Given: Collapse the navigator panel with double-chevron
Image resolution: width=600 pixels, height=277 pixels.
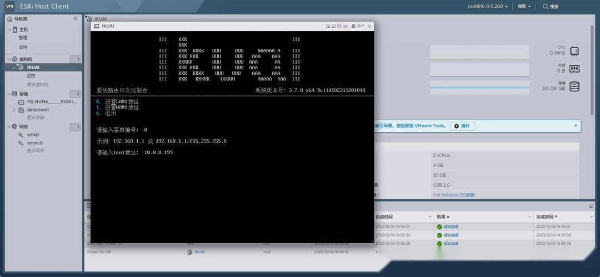Looking at the screenshot, I should tap(76, 18).
